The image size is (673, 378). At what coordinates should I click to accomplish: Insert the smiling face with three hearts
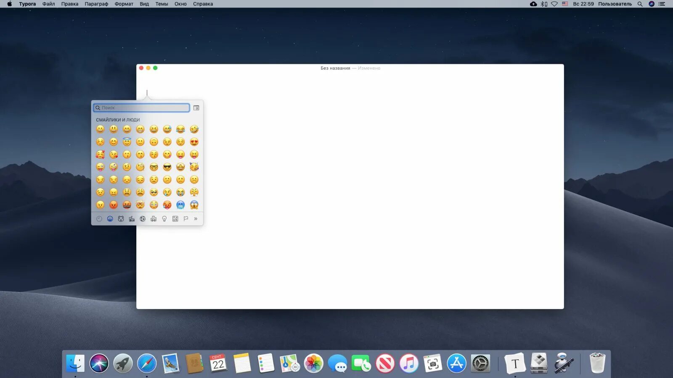(x=100, y=155)
